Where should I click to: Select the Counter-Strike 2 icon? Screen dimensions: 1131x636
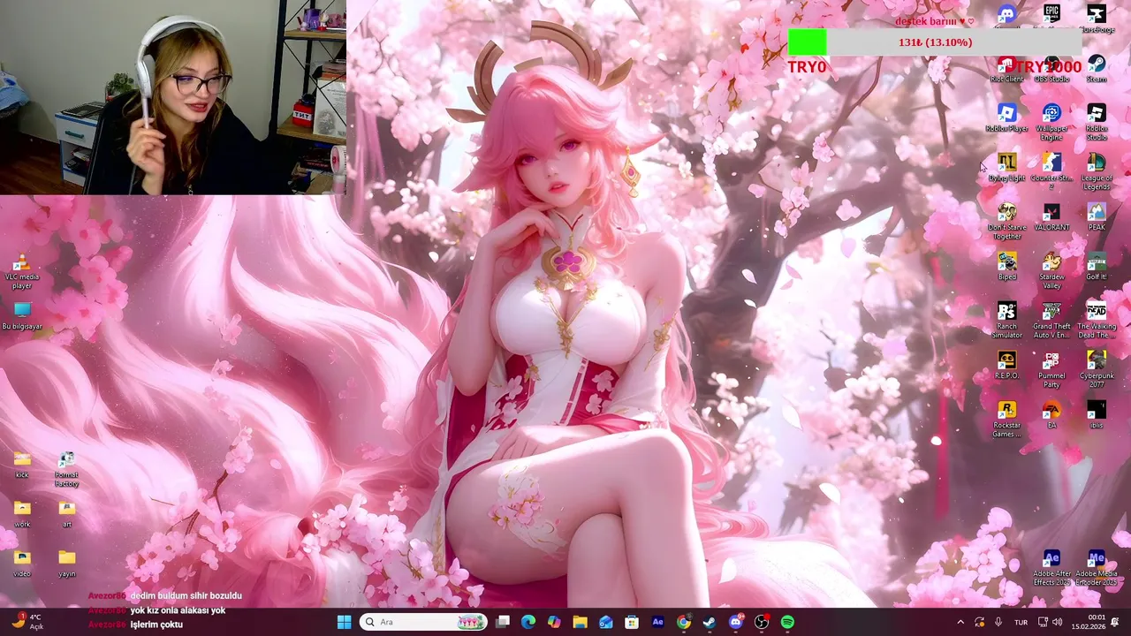pos(1051,171)
